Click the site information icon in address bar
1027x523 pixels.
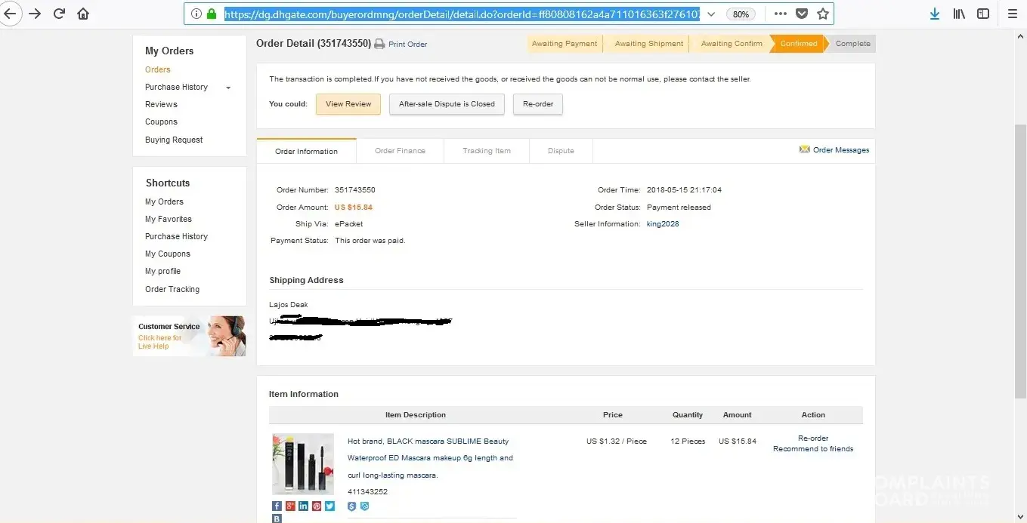pyautogui.click(x=196, y=14)
